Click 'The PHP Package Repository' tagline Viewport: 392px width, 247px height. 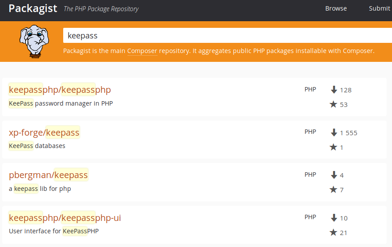101,9
